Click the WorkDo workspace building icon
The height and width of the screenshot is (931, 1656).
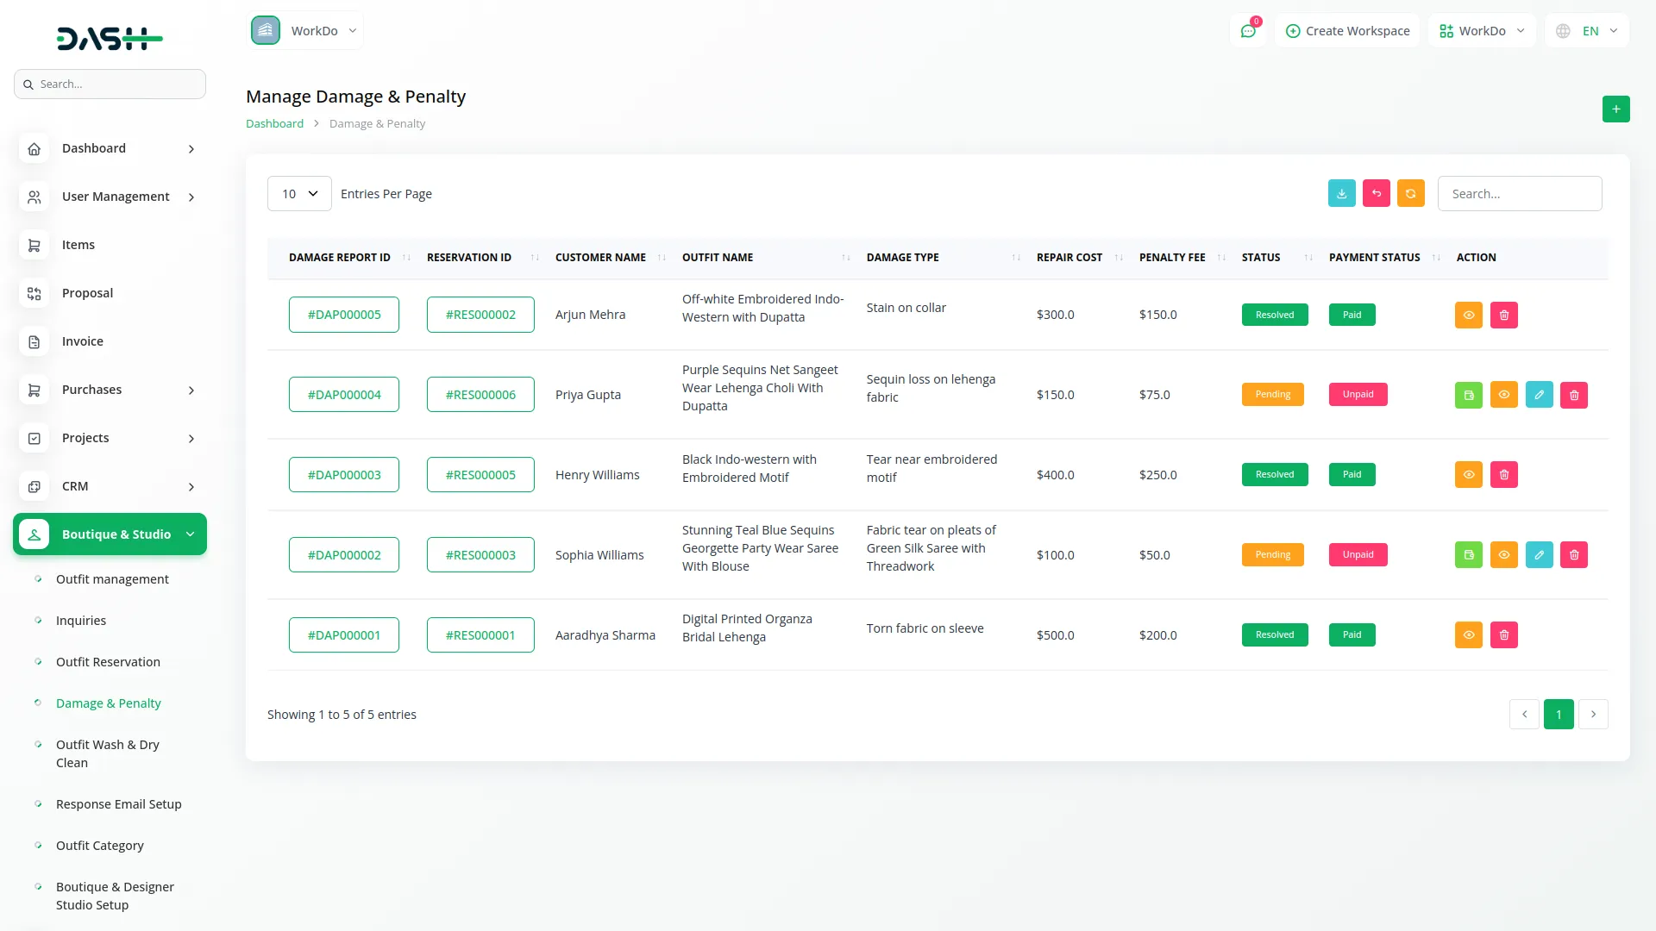click(266, 31)
